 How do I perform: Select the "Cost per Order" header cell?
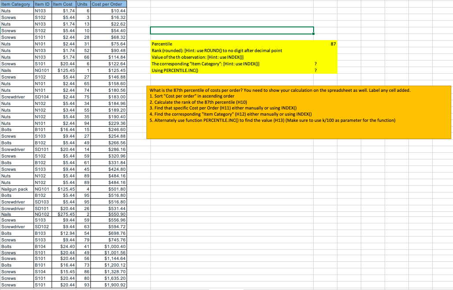pyautogui.click(x=108, y=4)
